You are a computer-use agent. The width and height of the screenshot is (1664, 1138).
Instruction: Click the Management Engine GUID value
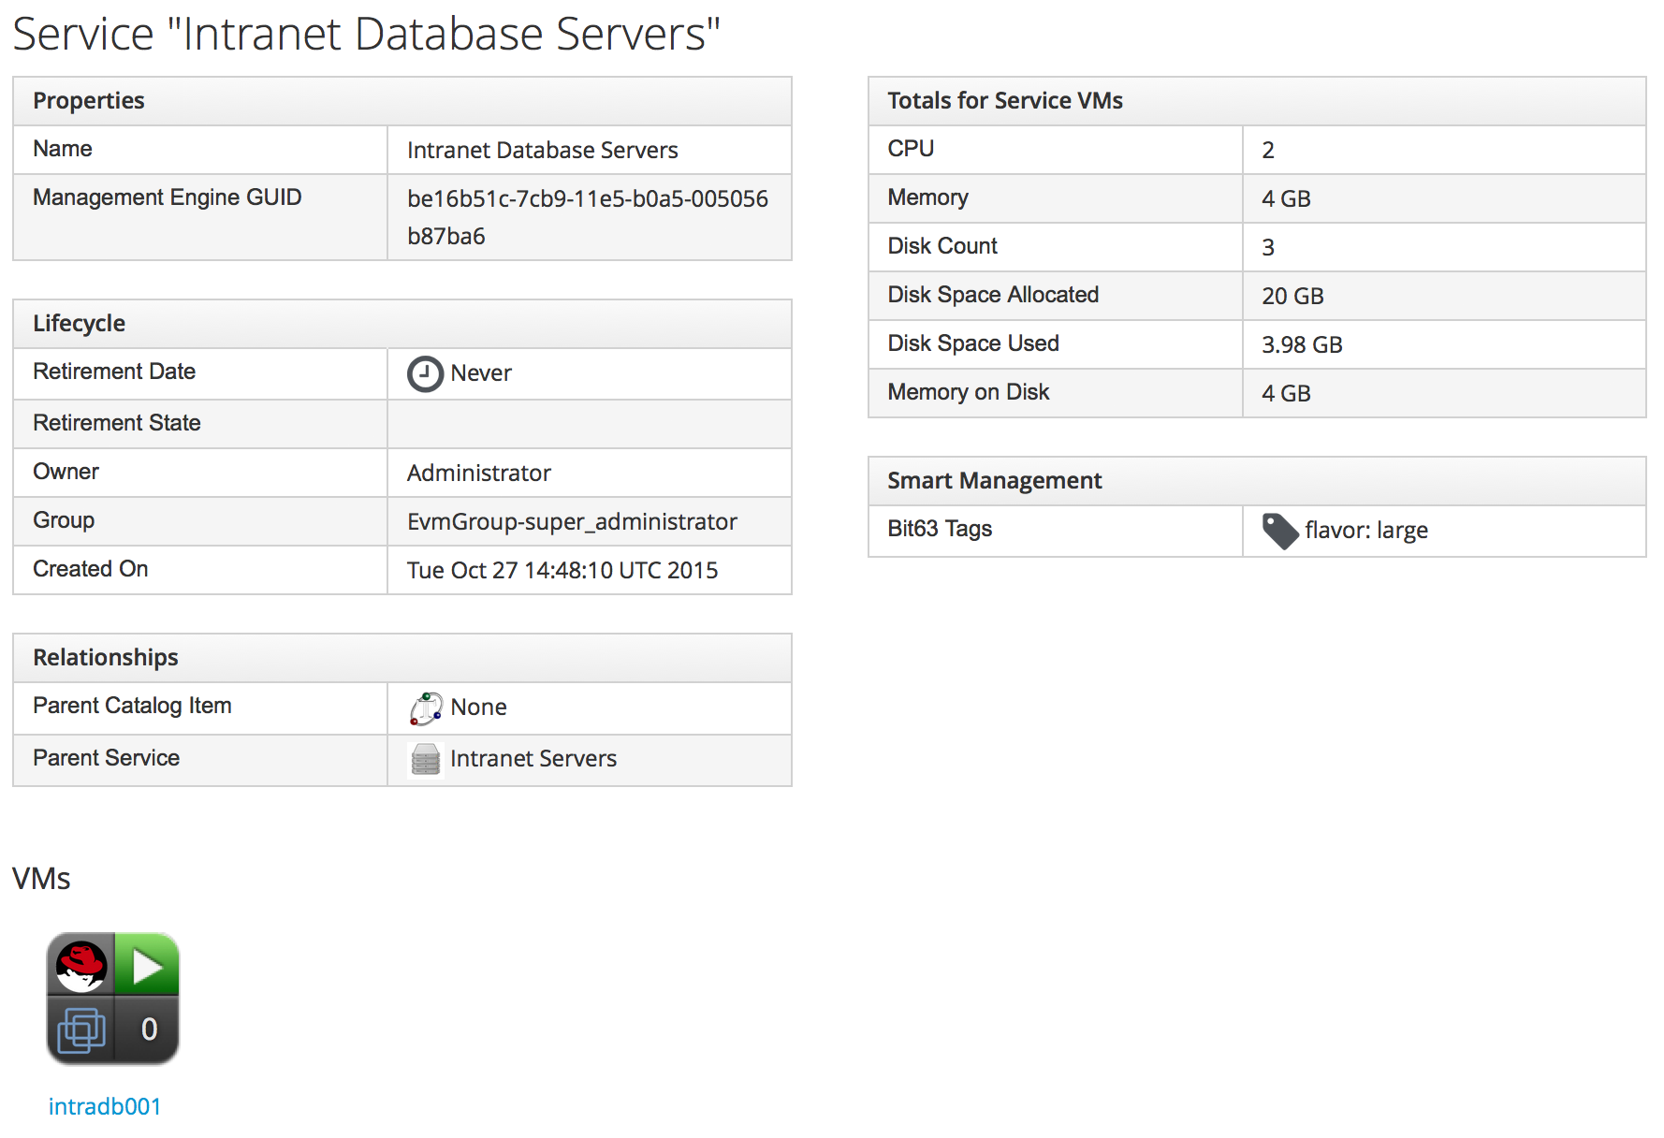(587, 217)
